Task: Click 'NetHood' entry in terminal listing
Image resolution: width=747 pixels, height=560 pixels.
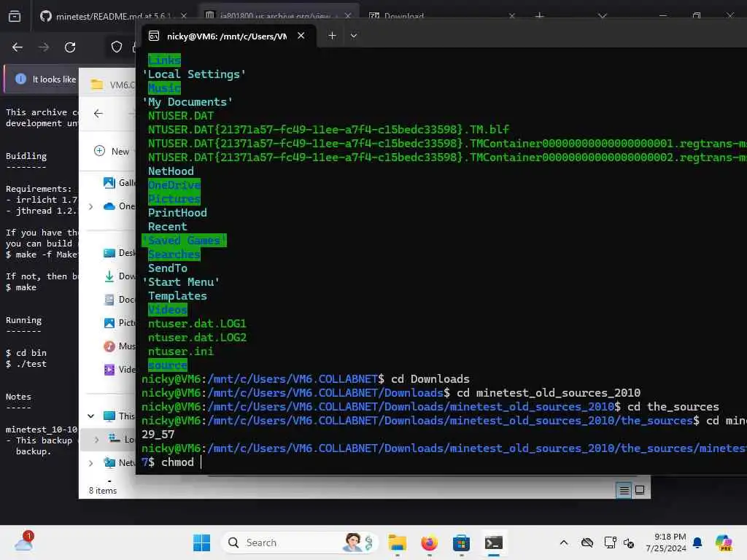Action: click(x=171, y=171)
